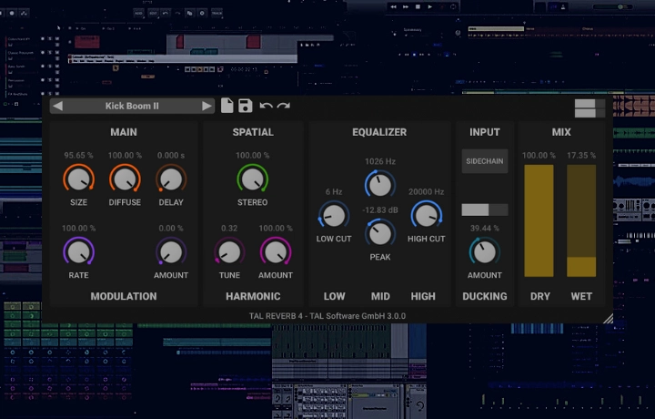The height and width of the screenshot is (419, 655).
Task: Click the DAW toolbar copy icon
Action: [189, 13]
